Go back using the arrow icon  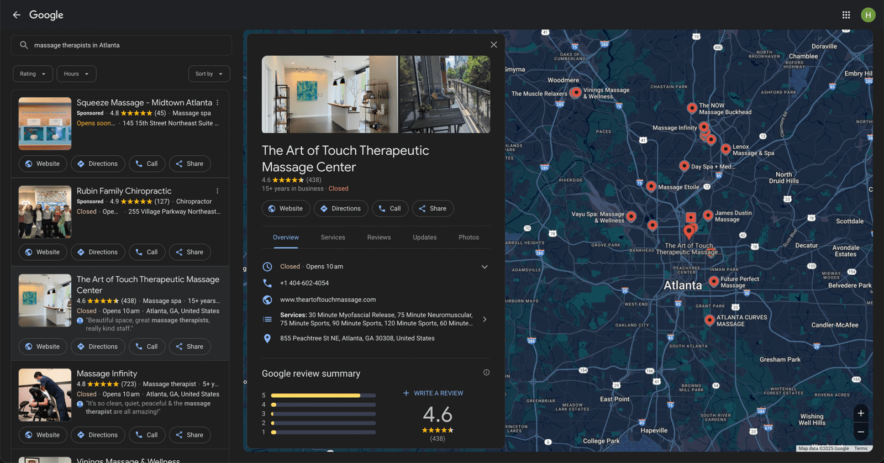point(17,15)
